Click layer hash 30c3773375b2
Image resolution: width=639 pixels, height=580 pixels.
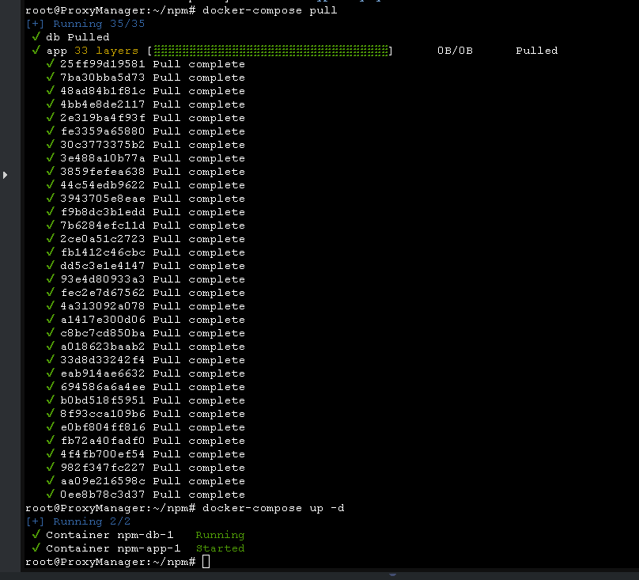[102, 145]
